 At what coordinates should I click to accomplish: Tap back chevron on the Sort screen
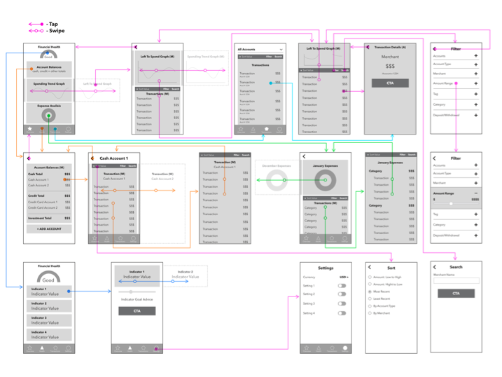tap(370, 267)
